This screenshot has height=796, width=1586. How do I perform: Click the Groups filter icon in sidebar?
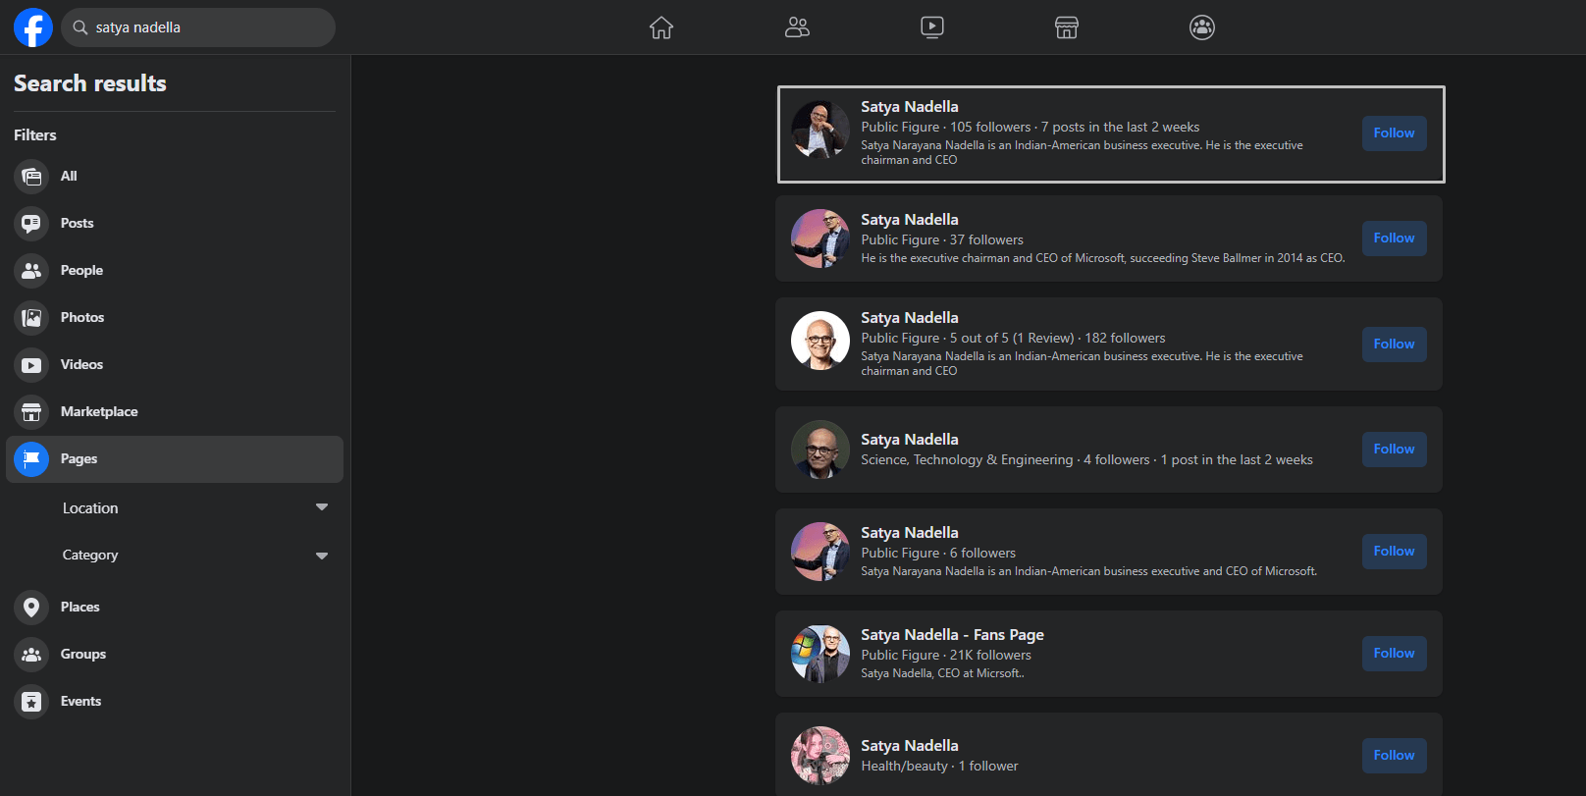31,655
